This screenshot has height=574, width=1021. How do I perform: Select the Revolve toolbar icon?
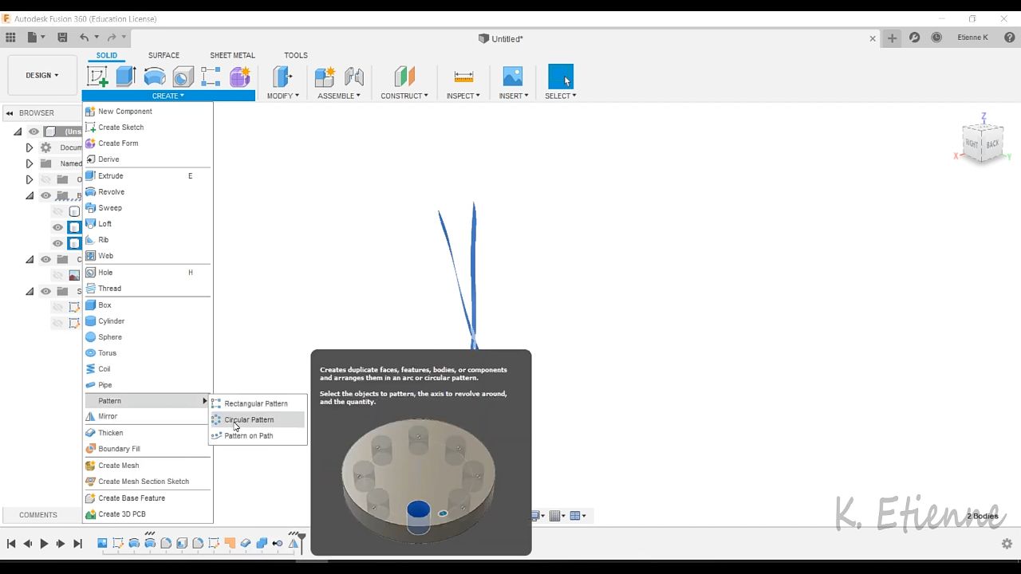pos(155,77)
